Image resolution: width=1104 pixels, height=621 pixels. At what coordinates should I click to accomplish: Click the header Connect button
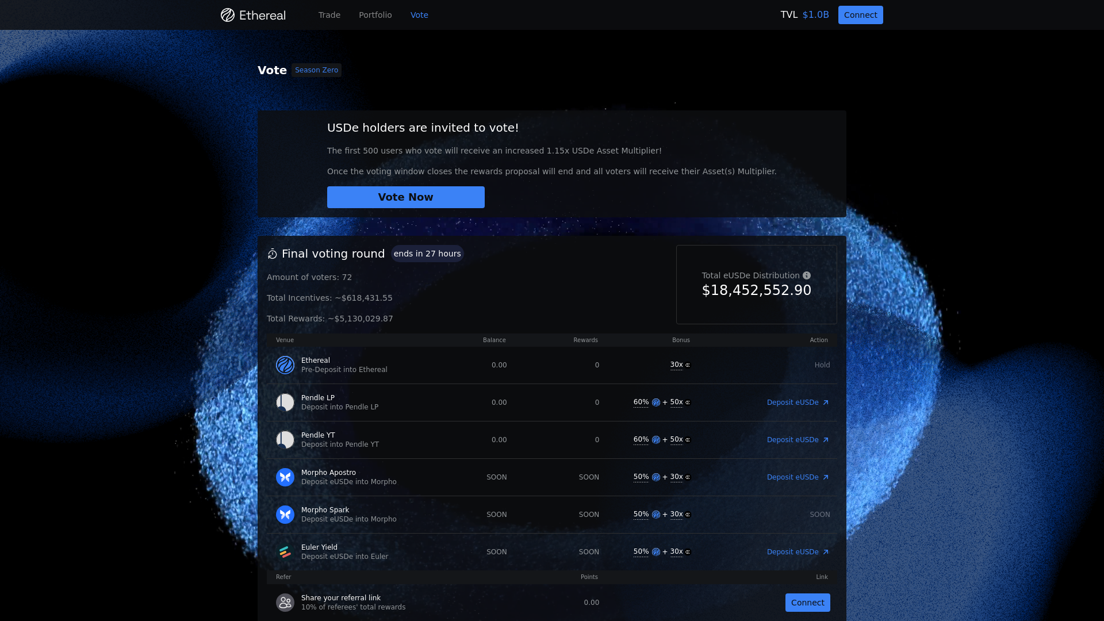860,15
